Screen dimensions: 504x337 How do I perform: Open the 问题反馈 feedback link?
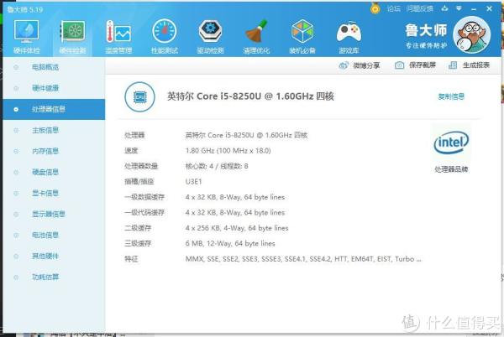420,8
